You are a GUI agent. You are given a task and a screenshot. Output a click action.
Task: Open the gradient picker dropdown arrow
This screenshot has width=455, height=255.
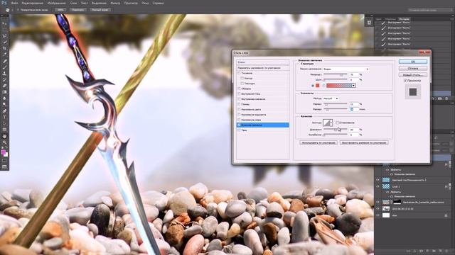pos(353,86)
